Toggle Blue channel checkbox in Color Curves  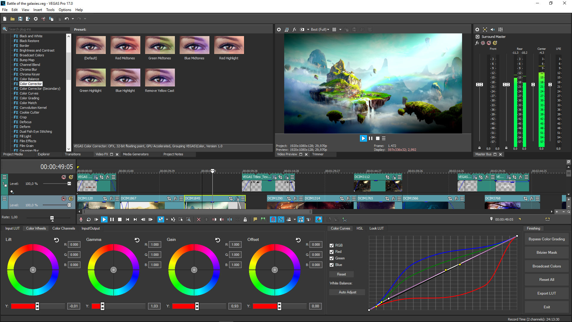click(332, 264)
